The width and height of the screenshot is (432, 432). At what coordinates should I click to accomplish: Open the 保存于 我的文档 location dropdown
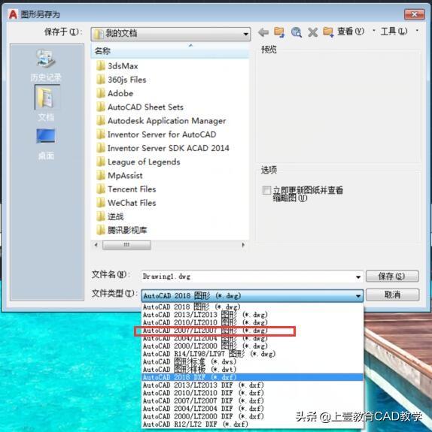171,34
